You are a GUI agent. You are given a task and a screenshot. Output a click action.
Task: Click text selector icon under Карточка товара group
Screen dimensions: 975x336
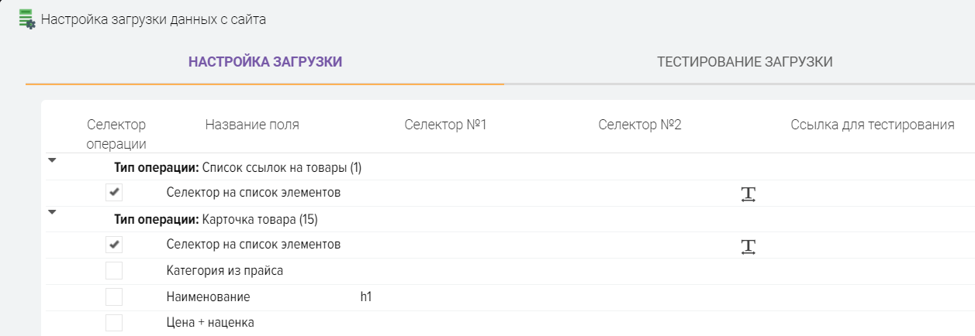pos(748,247)
